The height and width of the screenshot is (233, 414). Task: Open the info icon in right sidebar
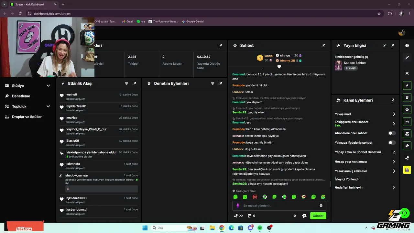pyautogui.click(x=407, y=46)
